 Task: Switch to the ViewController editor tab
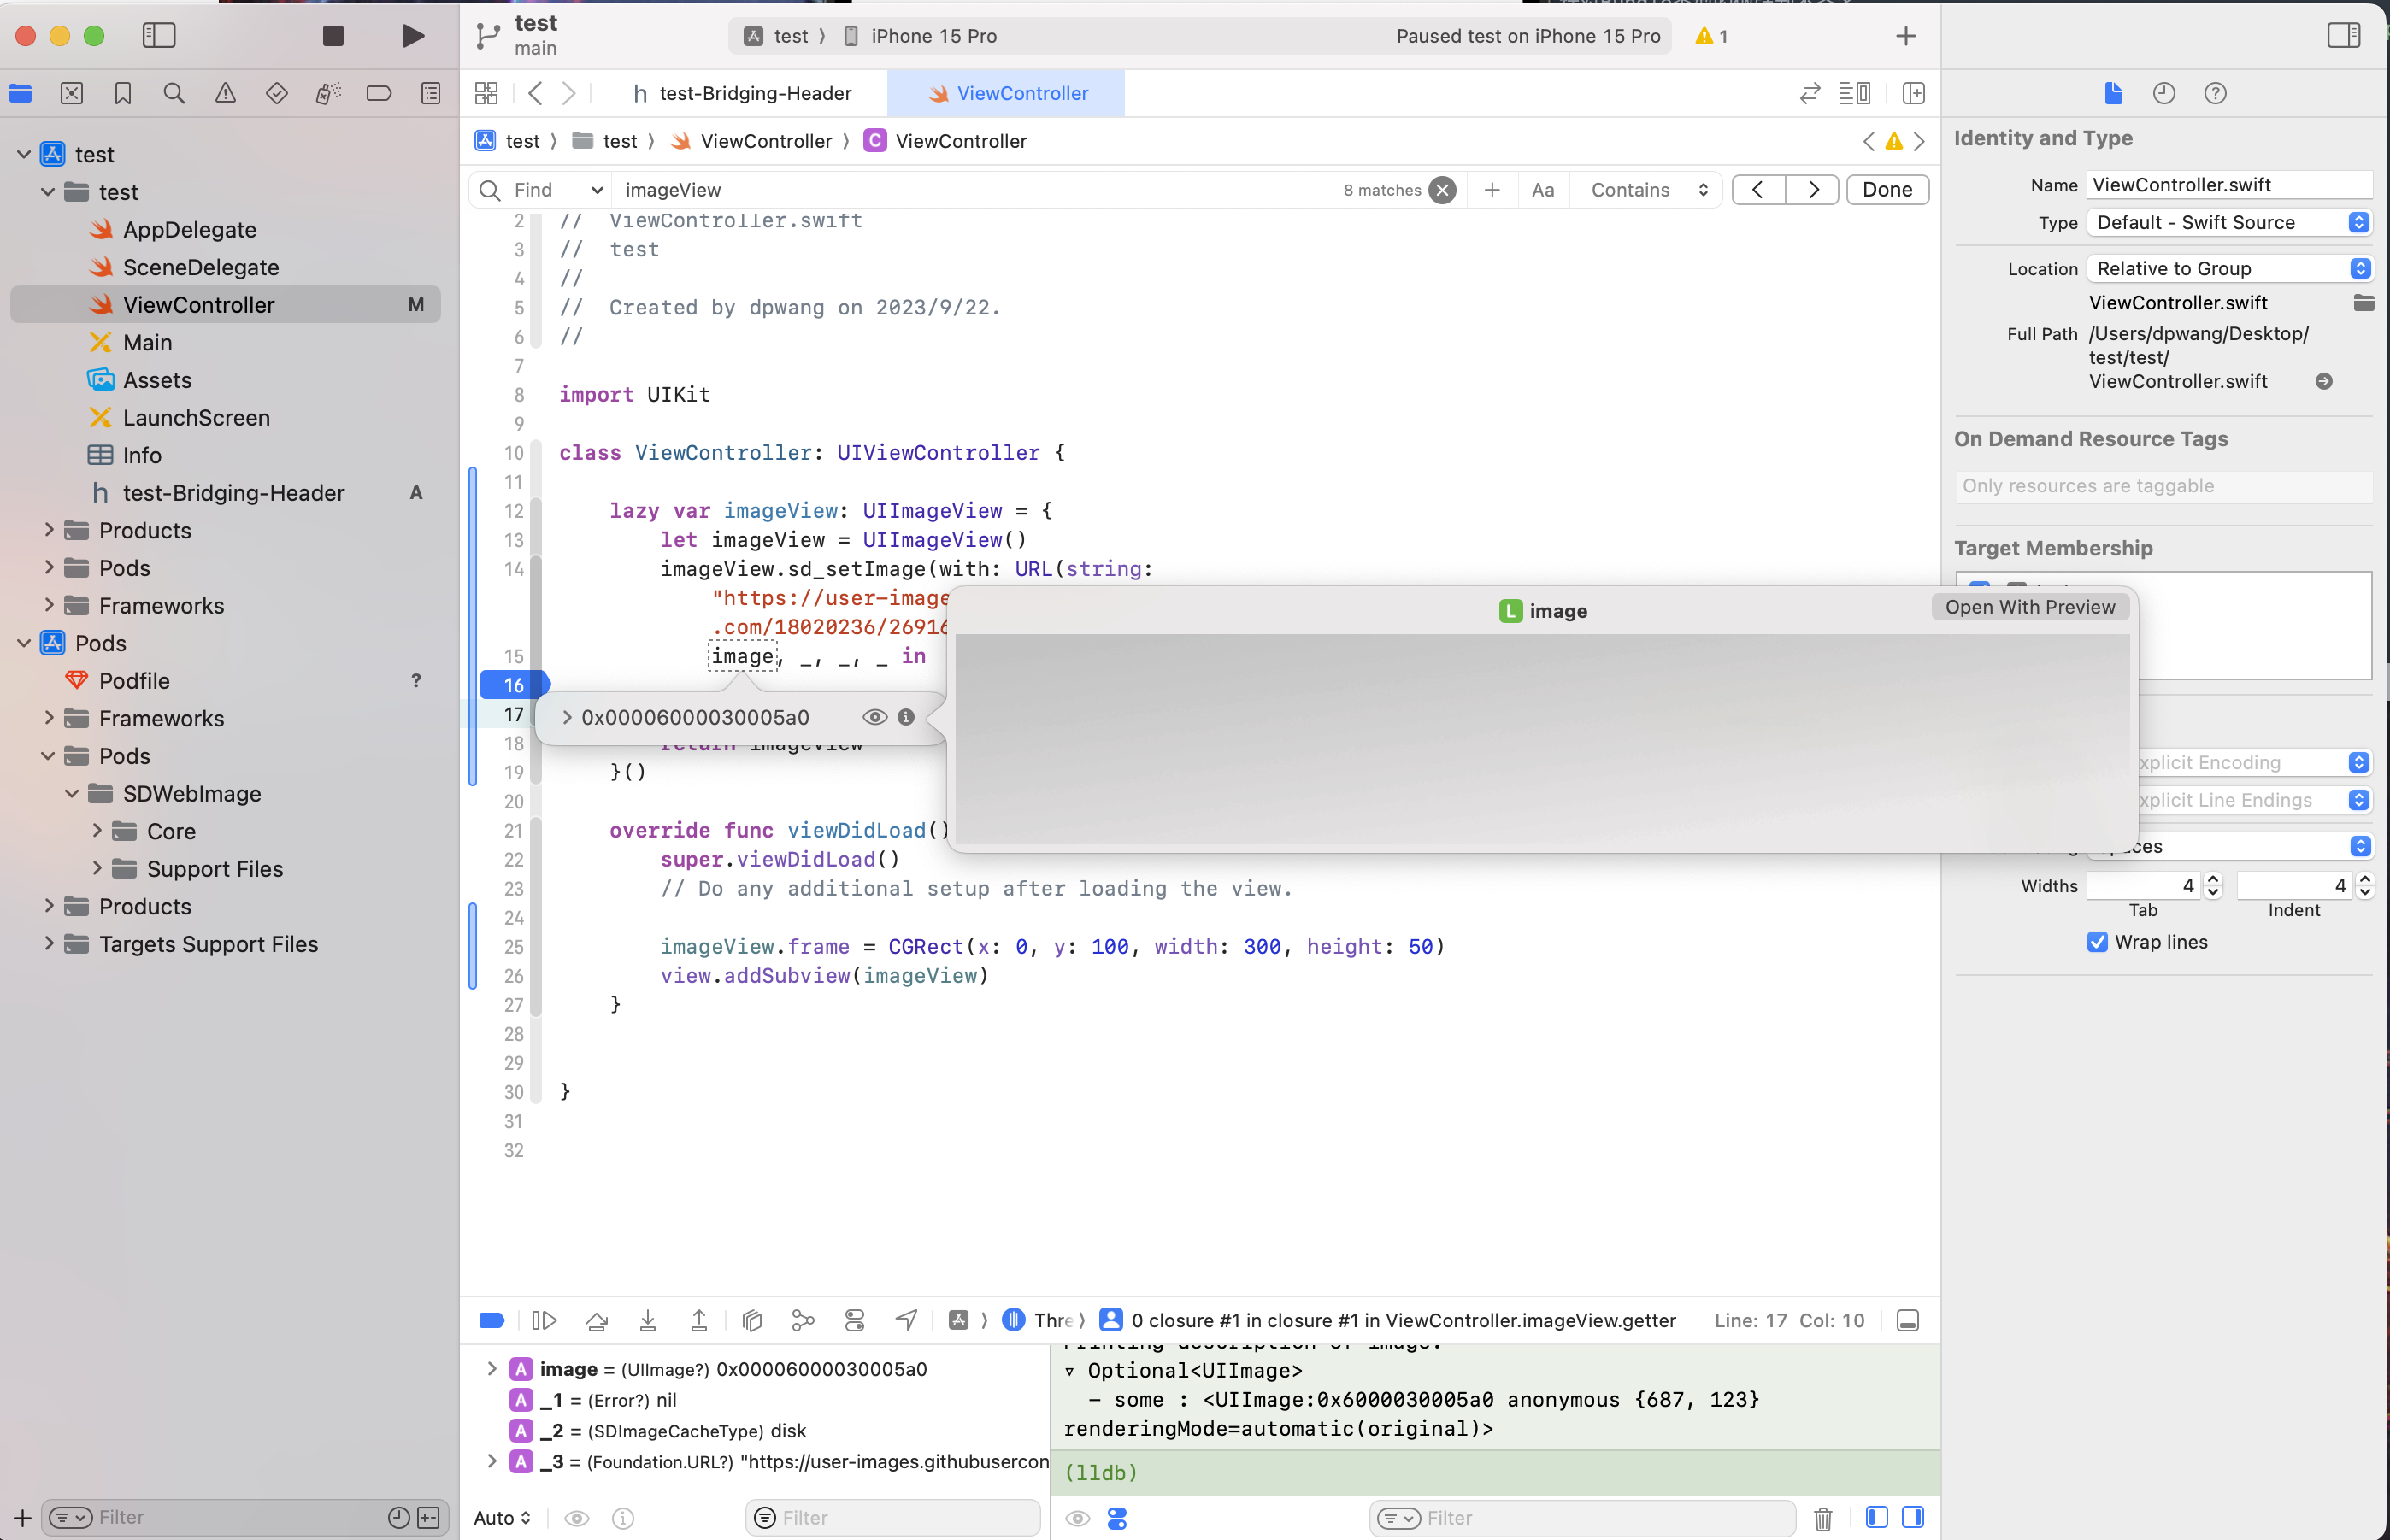pos(1021,92)
